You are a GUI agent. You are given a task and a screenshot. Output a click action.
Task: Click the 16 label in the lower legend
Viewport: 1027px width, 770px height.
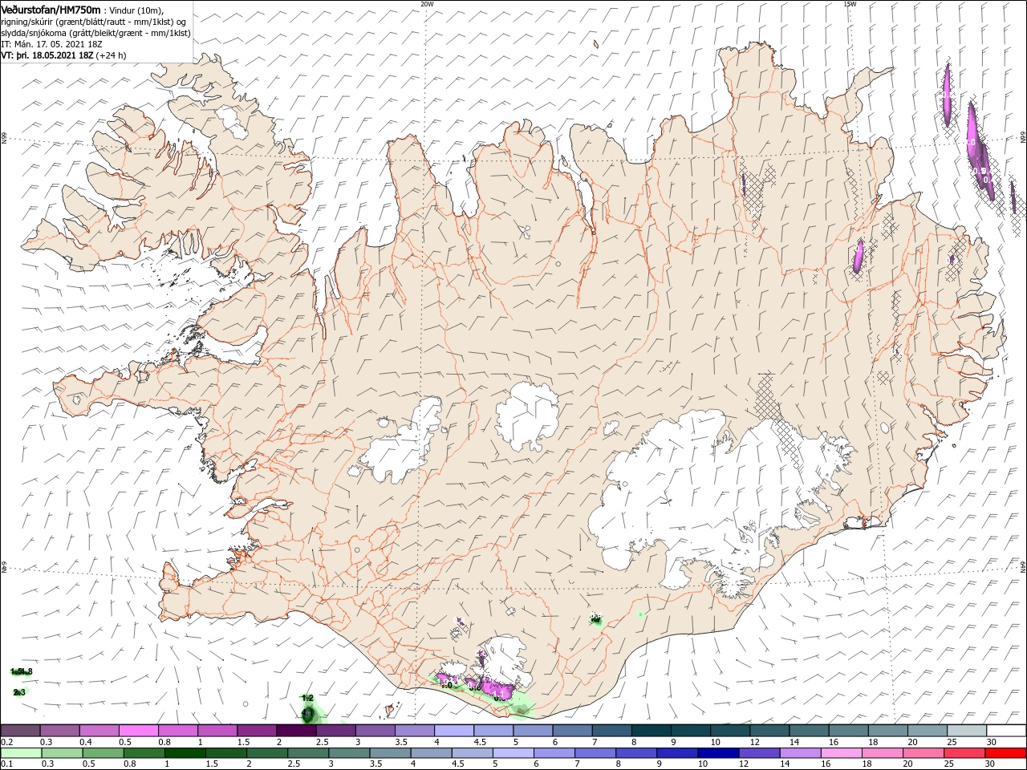826,764
